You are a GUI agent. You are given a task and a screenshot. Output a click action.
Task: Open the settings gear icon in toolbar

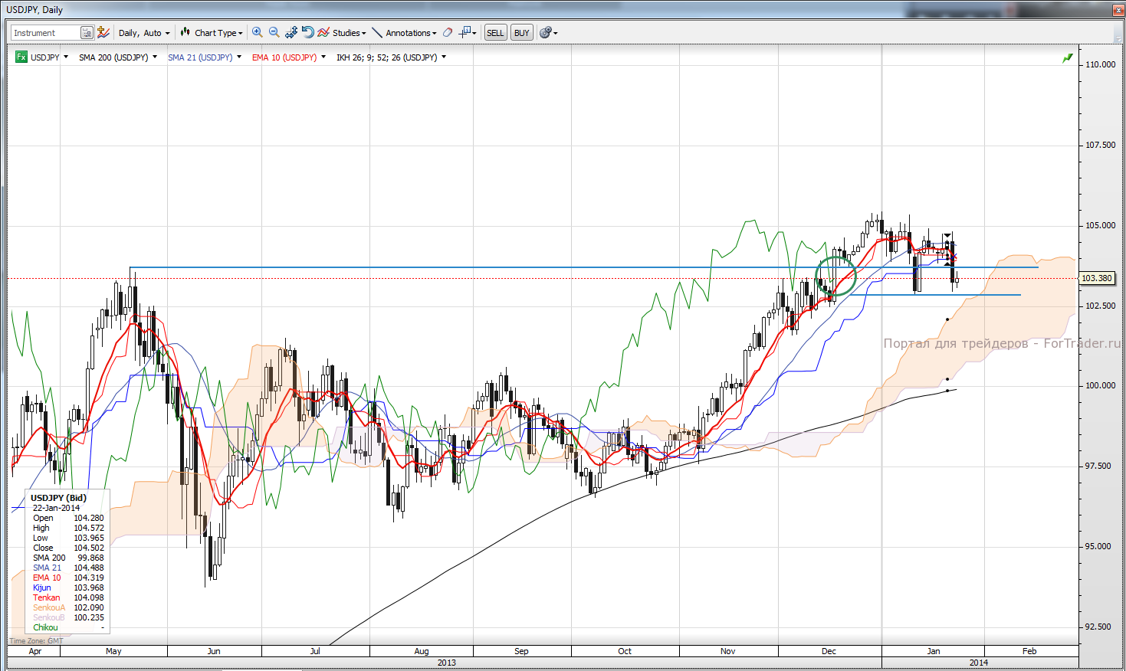[546, 33]
